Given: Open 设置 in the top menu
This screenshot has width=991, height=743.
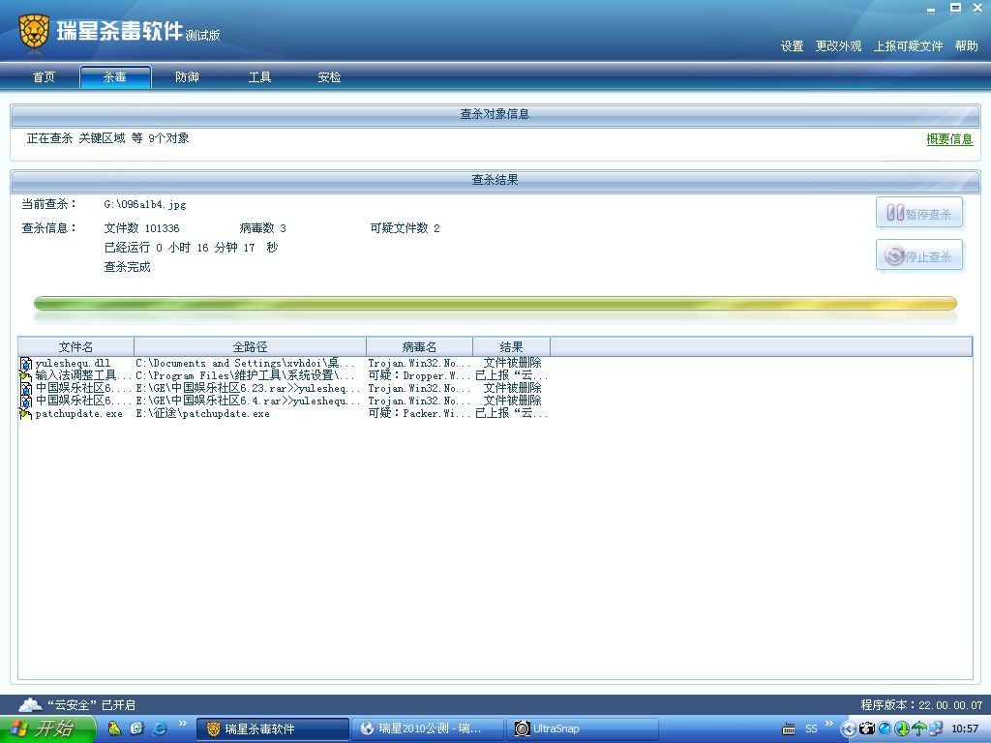Looking at the screenshot, I should (x=792, y=46).
